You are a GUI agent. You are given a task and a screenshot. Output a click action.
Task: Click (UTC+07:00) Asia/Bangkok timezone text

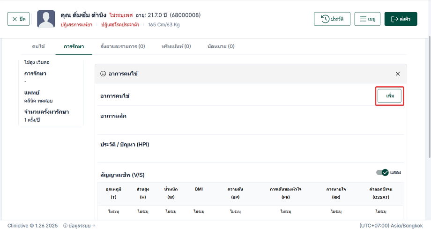click(391, 226)
